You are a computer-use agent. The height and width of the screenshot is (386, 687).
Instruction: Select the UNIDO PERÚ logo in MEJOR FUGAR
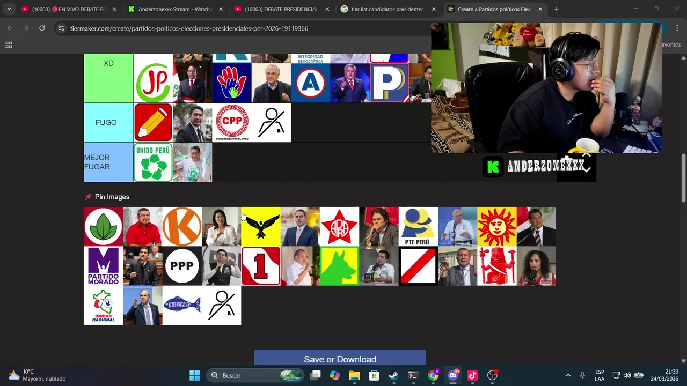(x=153, y=162)
